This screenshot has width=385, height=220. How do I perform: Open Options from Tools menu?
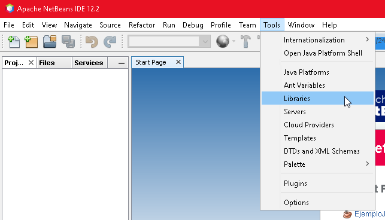click(317, 203)
